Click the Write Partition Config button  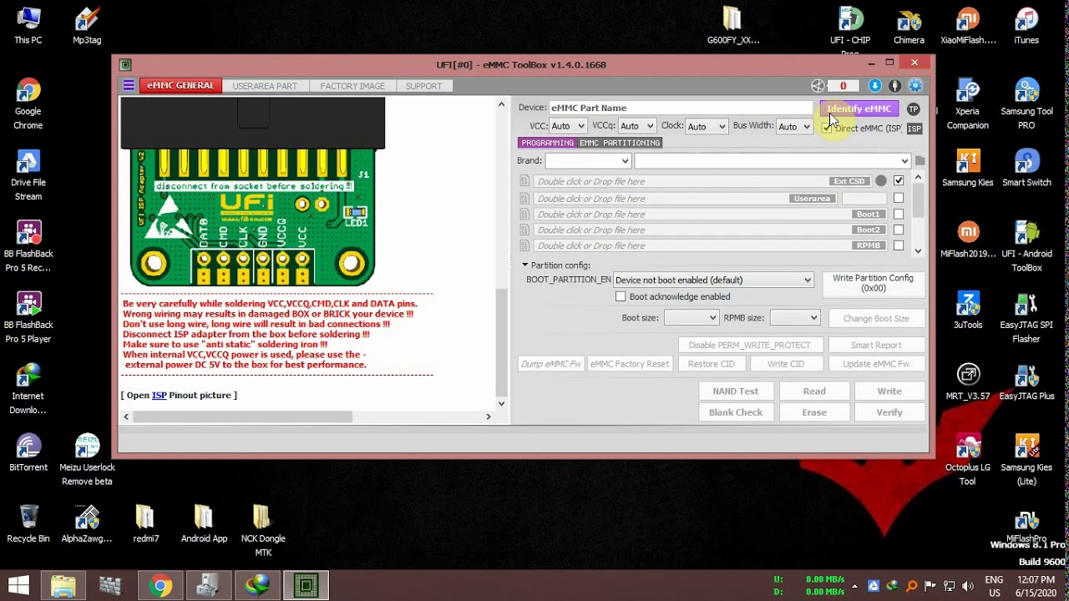click(874, 283)
